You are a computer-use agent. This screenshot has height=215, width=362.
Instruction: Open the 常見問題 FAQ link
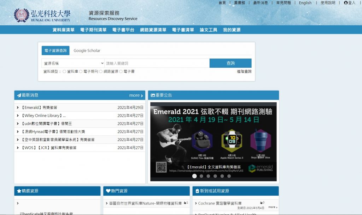[284, 3]
